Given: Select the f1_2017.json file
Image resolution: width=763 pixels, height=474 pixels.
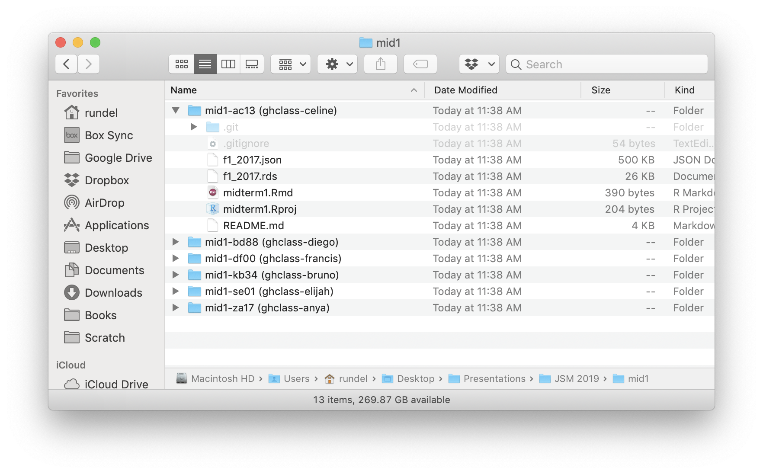Looking at the screenshot, I should pyautogui.click(x=440, y=160).
